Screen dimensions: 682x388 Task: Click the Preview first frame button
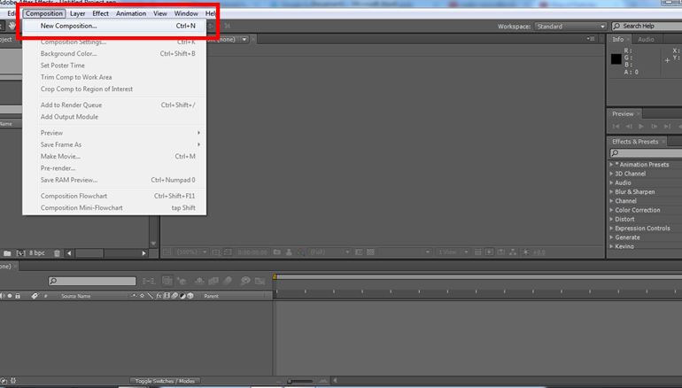tap(616, 127)
